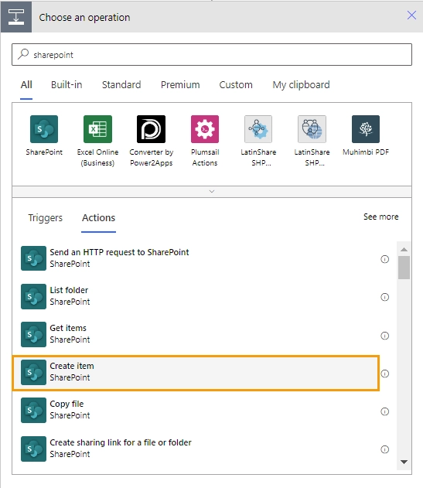423x488 pixels.
Task: Click the Choose an operation header icon
Action: (16, 17)
